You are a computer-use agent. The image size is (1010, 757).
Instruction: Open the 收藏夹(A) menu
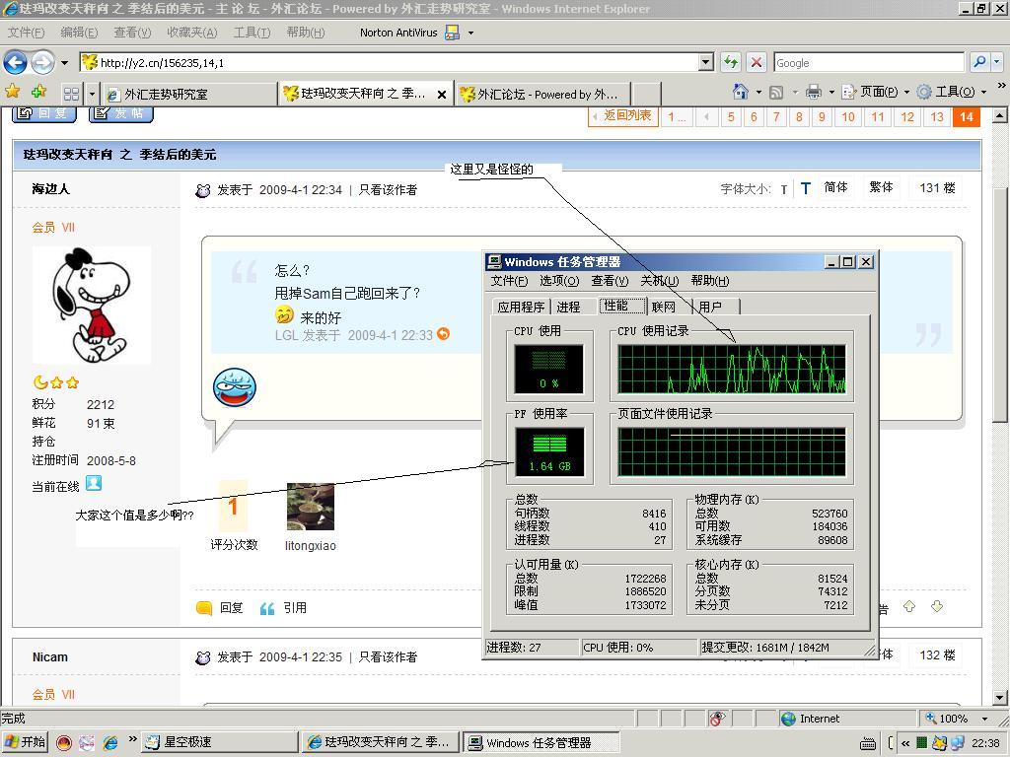click(191, 33)
